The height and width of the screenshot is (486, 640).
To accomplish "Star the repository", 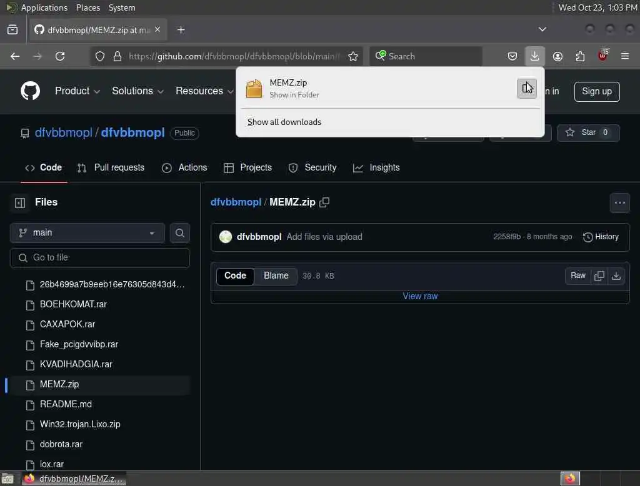I will coord(588,132).
